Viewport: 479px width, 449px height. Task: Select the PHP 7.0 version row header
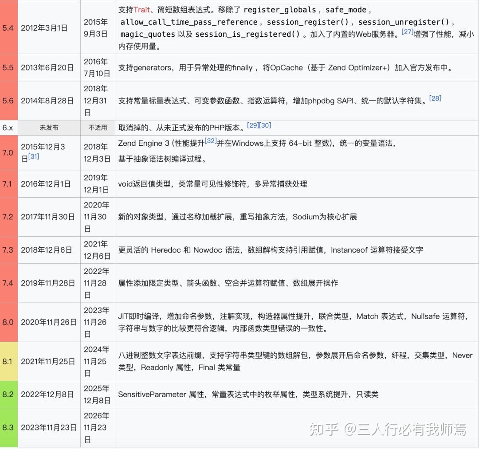(8, 152)
